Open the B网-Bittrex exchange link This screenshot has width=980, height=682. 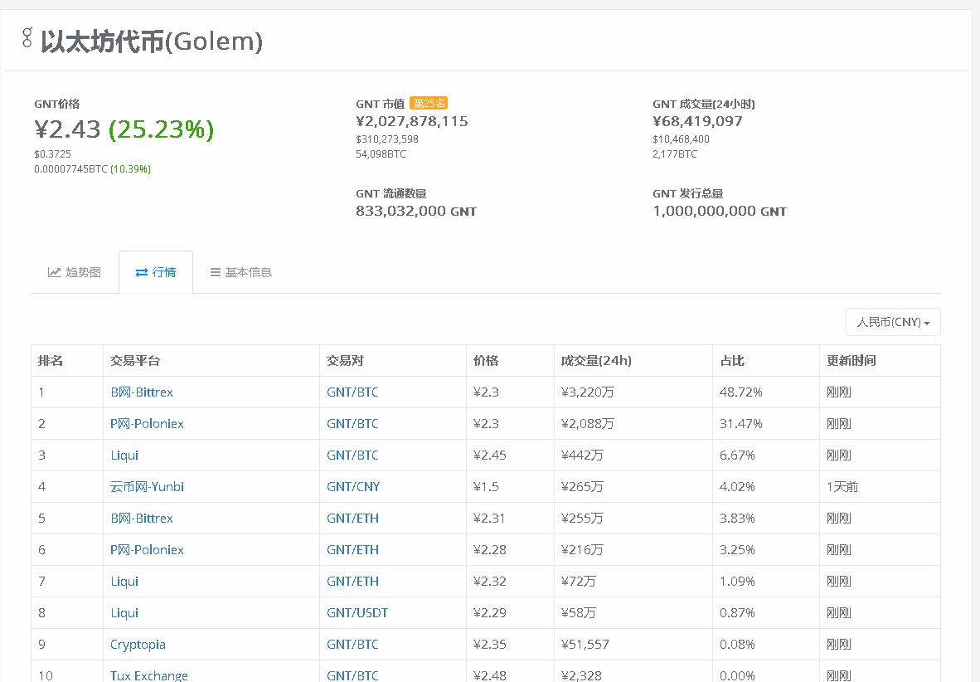point(142,392)
